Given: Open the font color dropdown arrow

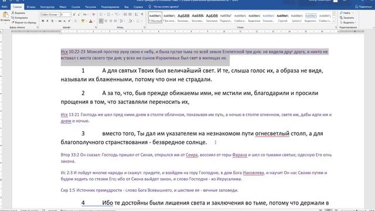Looking at the screenshot, I should click(x=94, y=21).
